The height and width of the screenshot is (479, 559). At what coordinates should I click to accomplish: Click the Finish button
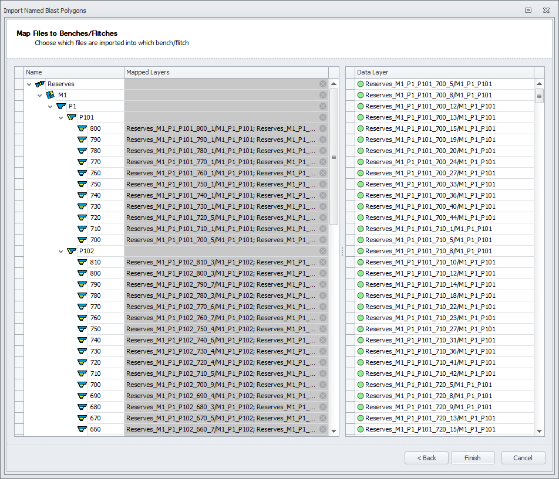coord(473,458)
